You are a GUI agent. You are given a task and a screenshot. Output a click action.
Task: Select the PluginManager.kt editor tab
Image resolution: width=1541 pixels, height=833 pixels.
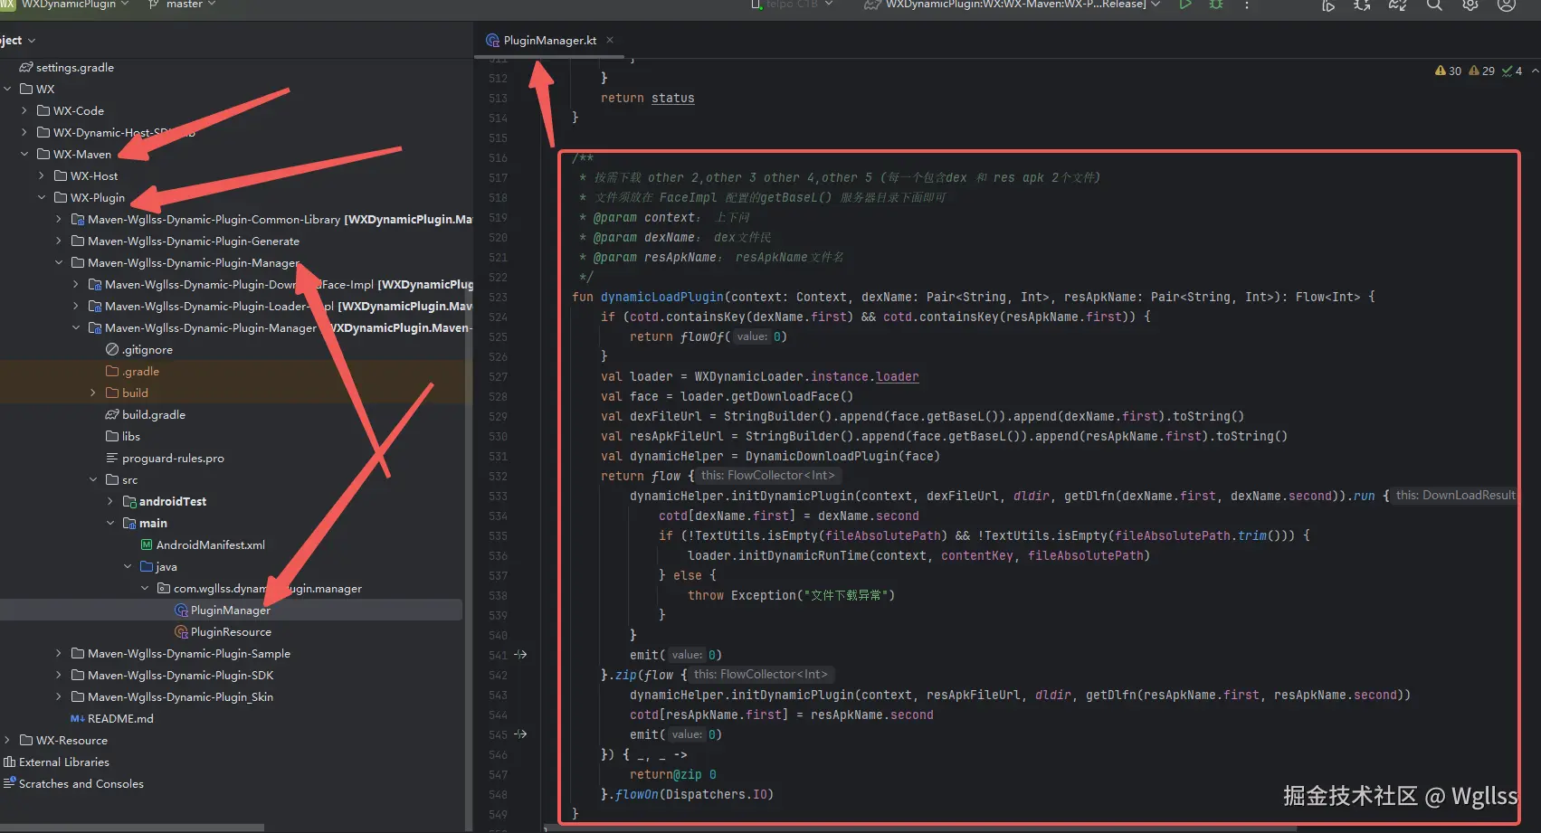[549, 41]
